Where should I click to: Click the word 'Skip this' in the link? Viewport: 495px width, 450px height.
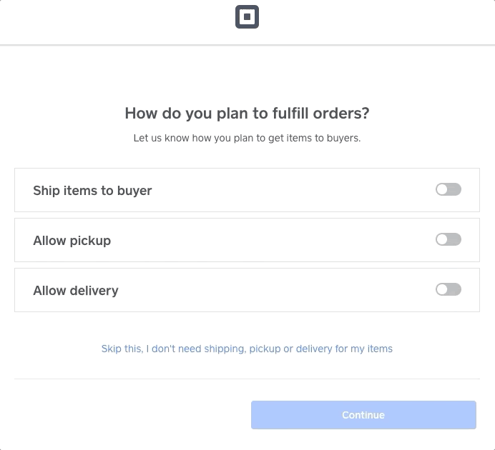coord(122,349)
